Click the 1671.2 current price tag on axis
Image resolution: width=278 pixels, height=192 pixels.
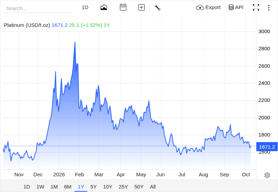[x=267, y=147]
